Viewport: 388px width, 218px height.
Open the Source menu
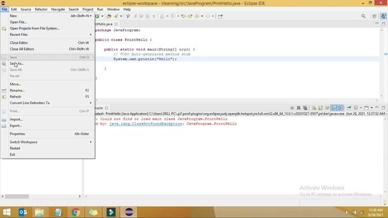[x=25, y=10]
